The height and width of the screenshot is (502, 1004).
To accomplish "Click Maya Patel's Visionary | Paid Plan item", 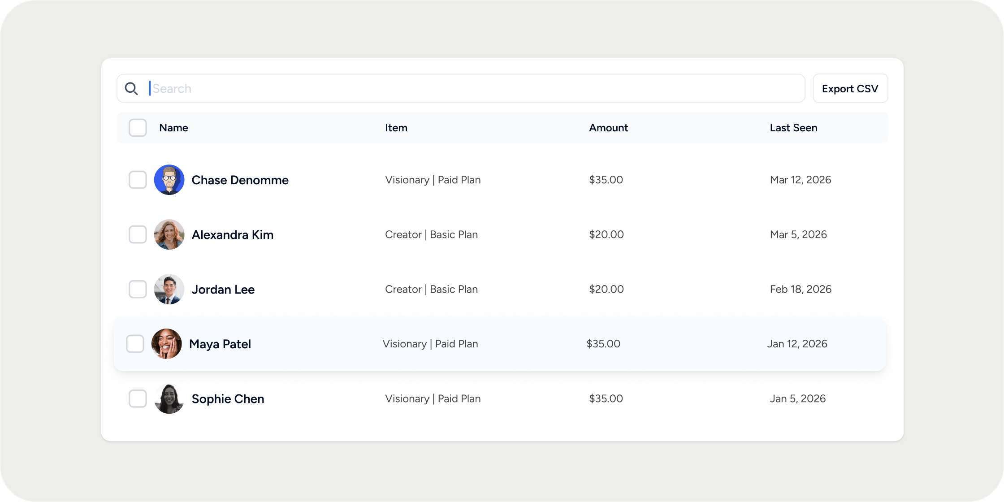I will pos(430,344).
